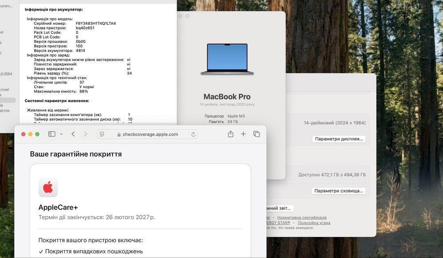Click the Ваше гарантійне покриття heading

(x=76, y=154)
